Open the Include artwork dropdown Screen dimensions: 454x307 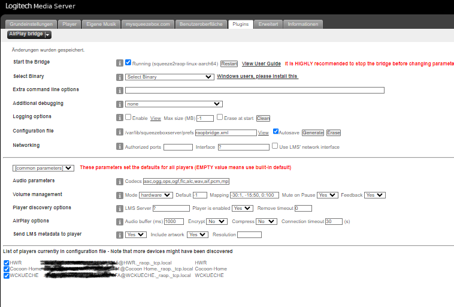[x=198, y=234]
